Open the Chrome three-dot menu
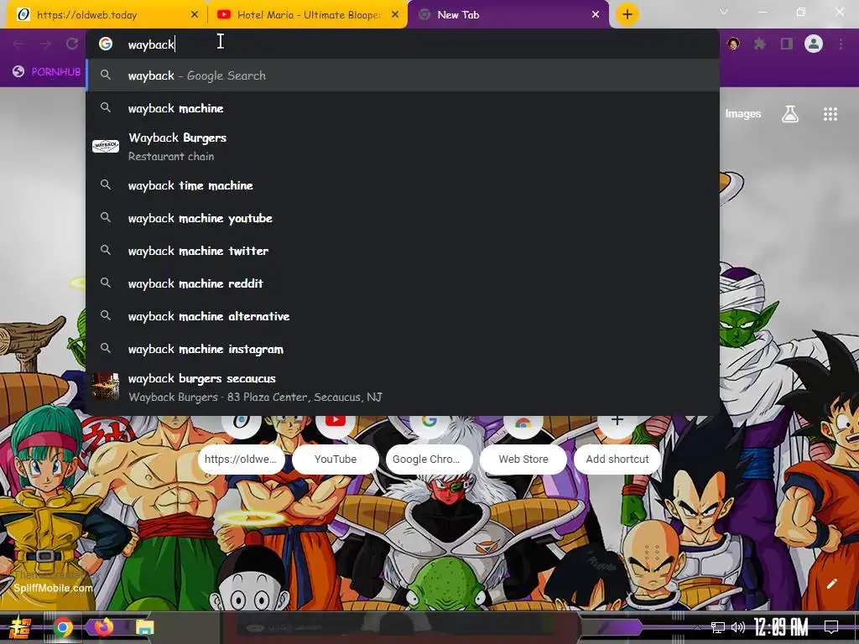The height and width of the screenshot is (644, 859). [841, 44]
